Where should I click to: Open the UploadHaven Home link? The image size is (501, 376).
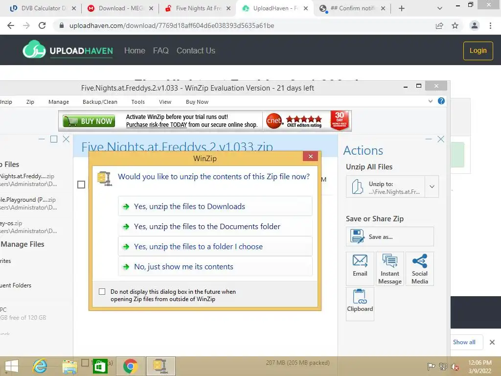coord(135,50)
